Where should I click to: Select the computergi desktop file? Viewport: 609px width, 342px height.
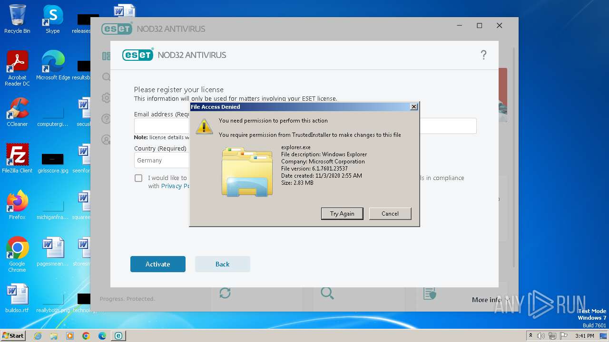click(53, 115)
